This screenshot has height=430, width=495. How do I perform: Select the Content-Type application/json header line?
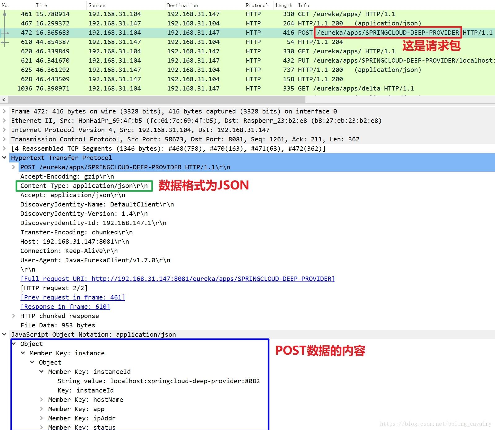coord(84,186)
